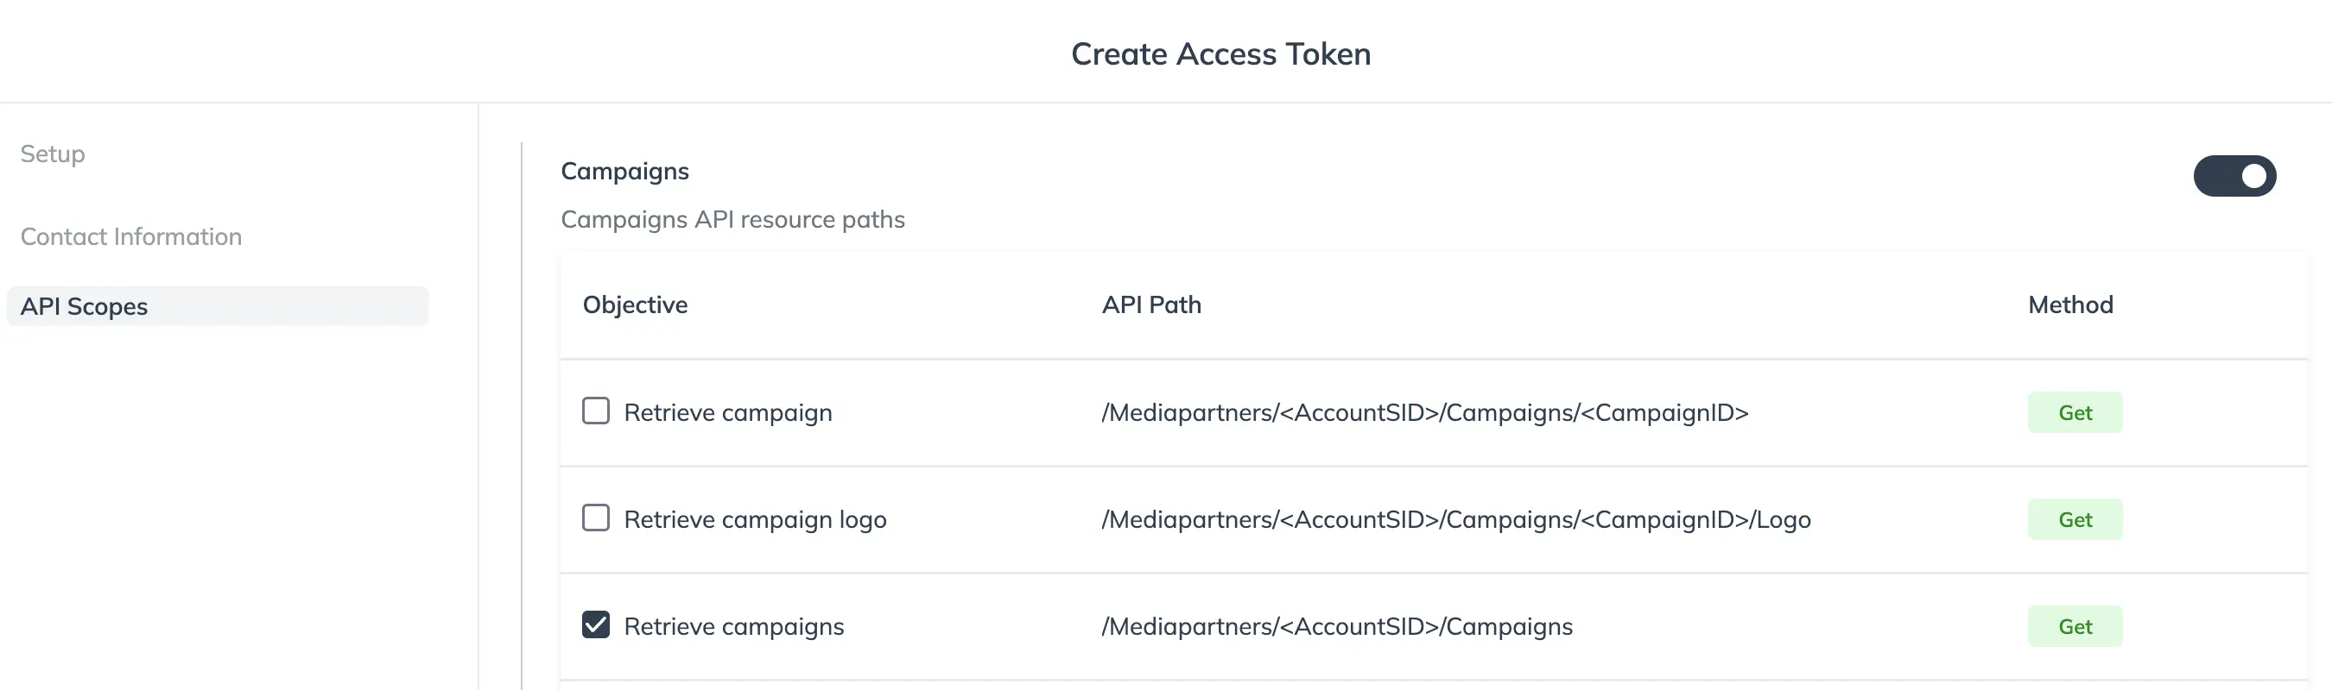Click the Campaigns section heading
The height and width of the screenshot is (690, 2332).
624,171
